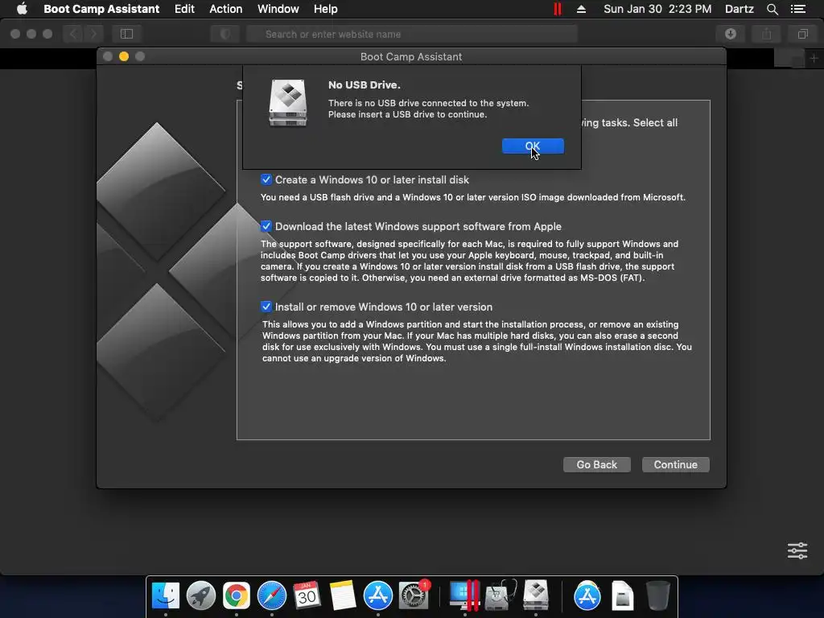824x618 pixels.
Task: Open the Trash from the Dock
Action: point(657,596)
